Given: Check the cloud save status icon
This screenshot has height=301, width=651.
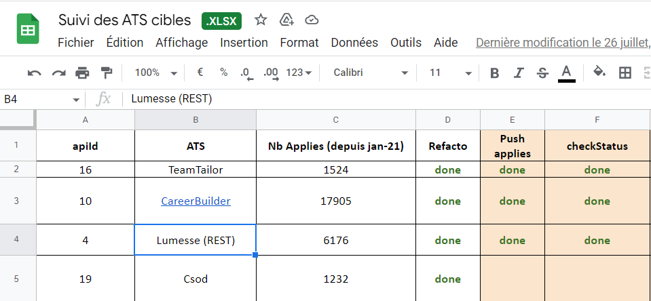Looking at the screenshot, I should [312, 20].
